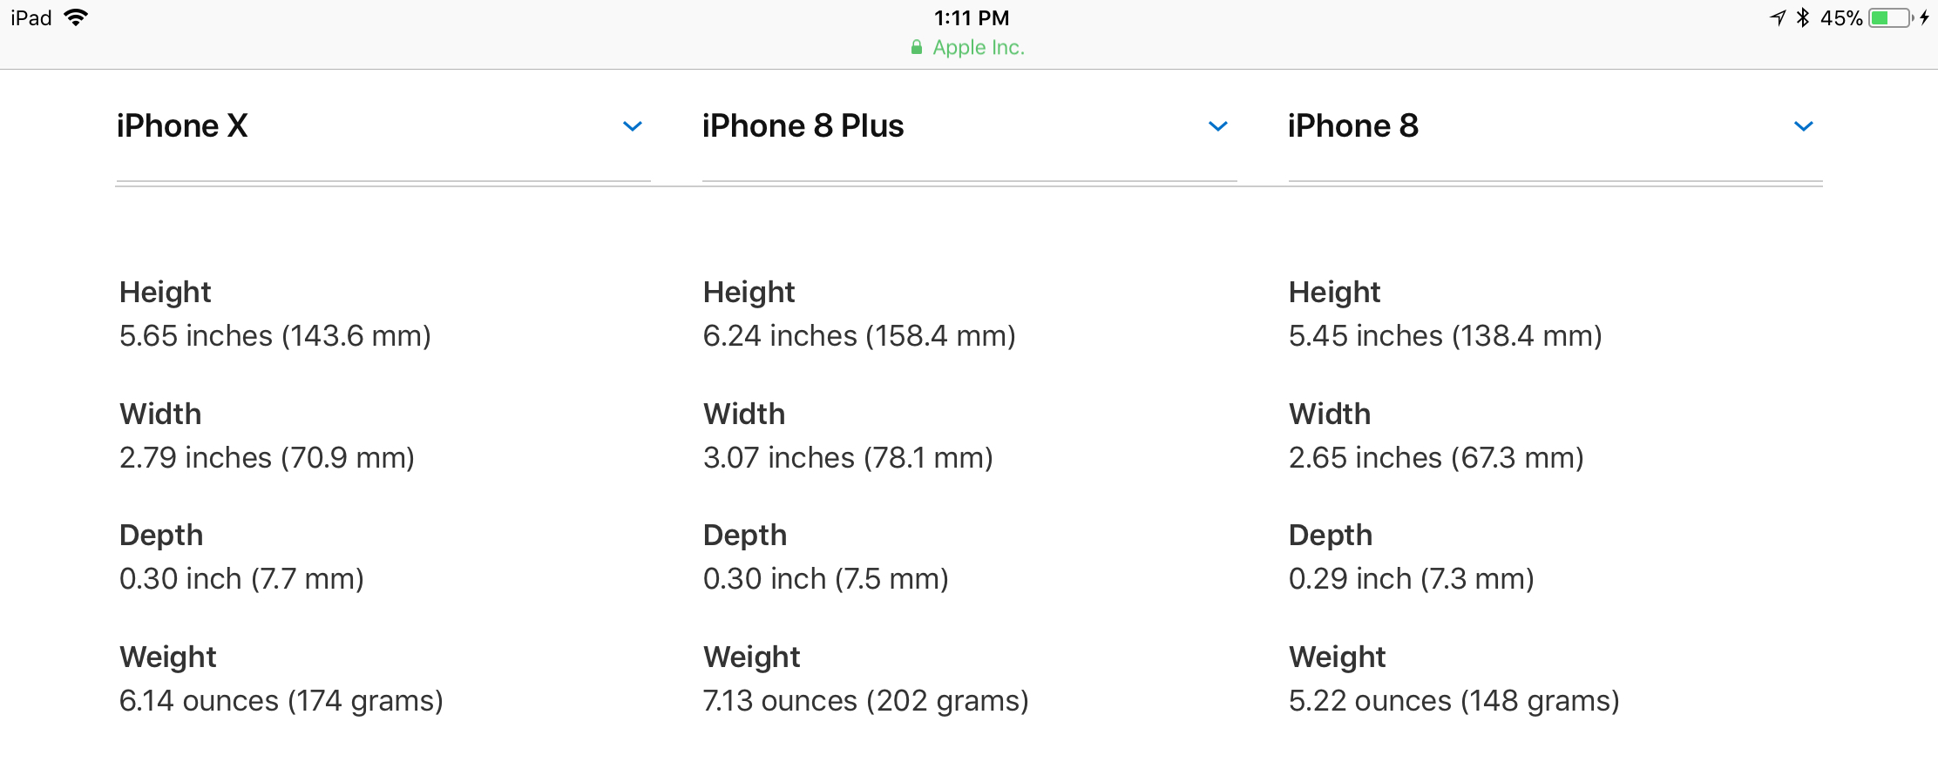The width and height of the screenshot is (1938, 782).
Task: Tap the location services arrow icon
Action: [x=1779, y=17]
